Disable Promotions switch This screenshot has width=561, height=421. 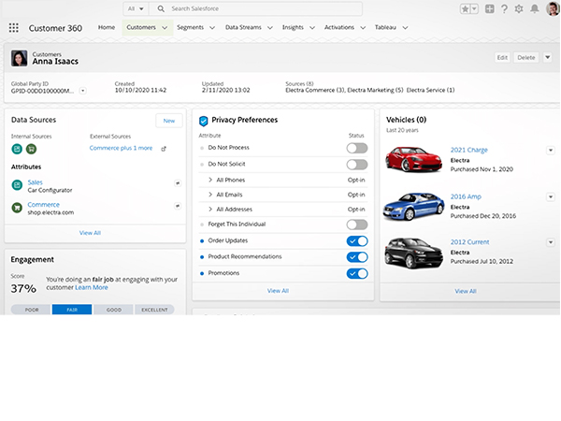(x=357, y=273)
